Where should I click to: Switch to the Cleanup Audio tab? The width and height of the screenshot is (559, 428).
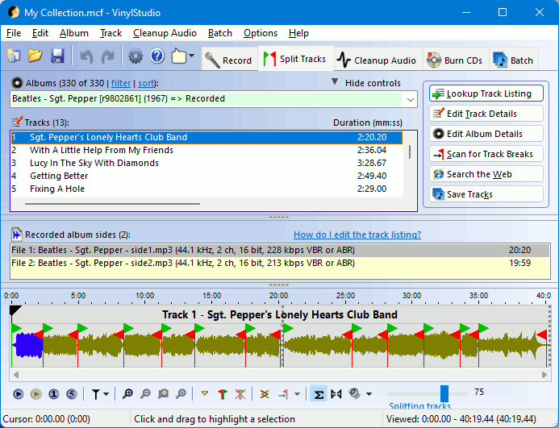point(378,60)
